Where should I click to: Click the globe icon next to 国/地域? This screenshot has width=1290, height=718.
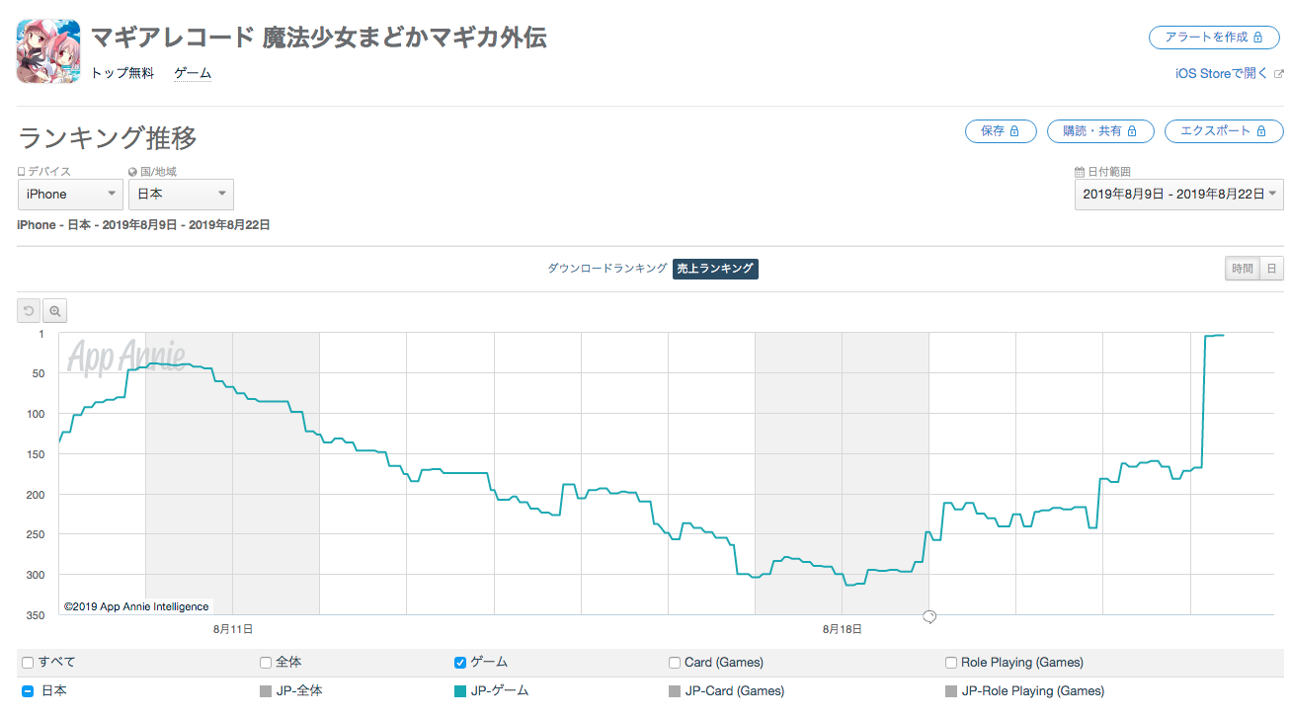(x=133, y=172)
